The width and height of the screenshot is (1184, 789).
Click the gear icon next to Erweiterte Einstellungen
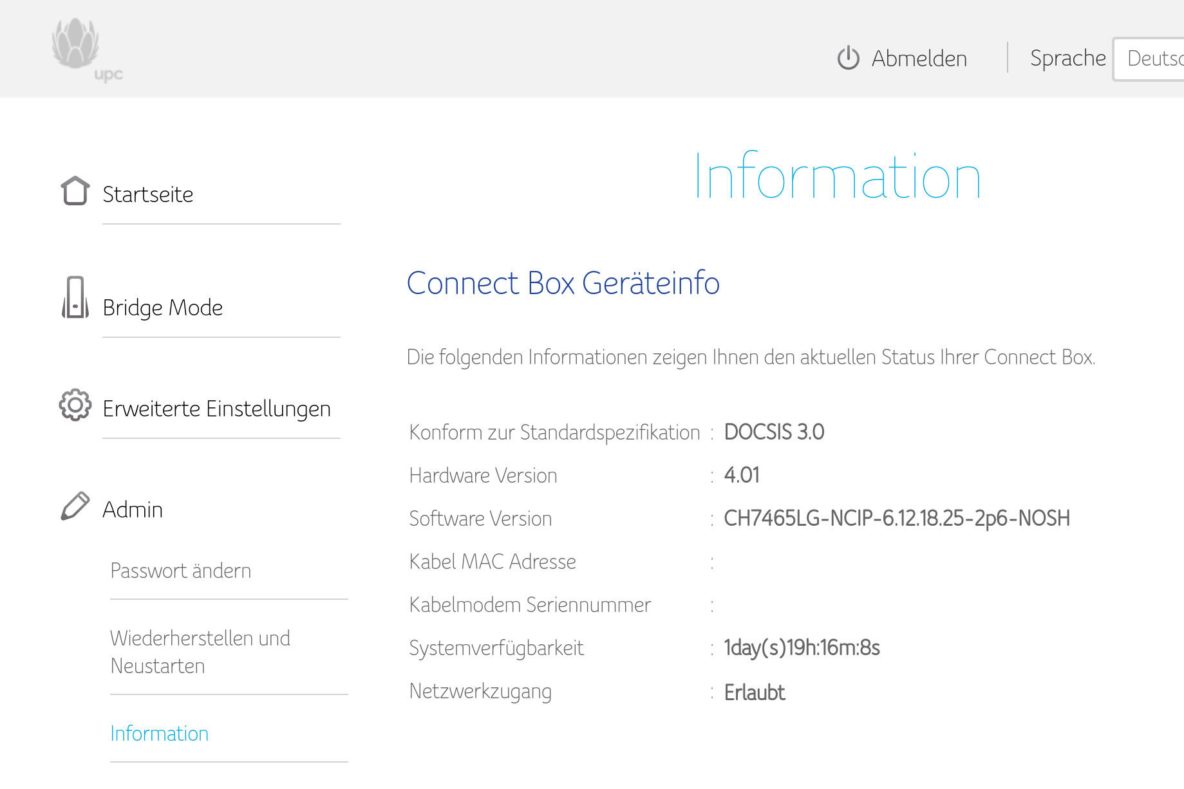coord(74,405)
